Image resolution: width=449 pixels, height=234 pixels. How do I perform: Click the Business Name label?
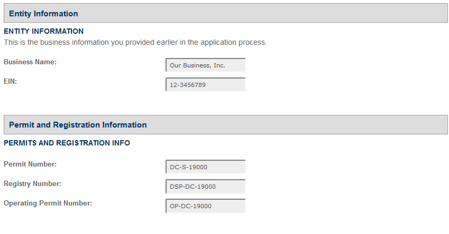click(30, 62)
